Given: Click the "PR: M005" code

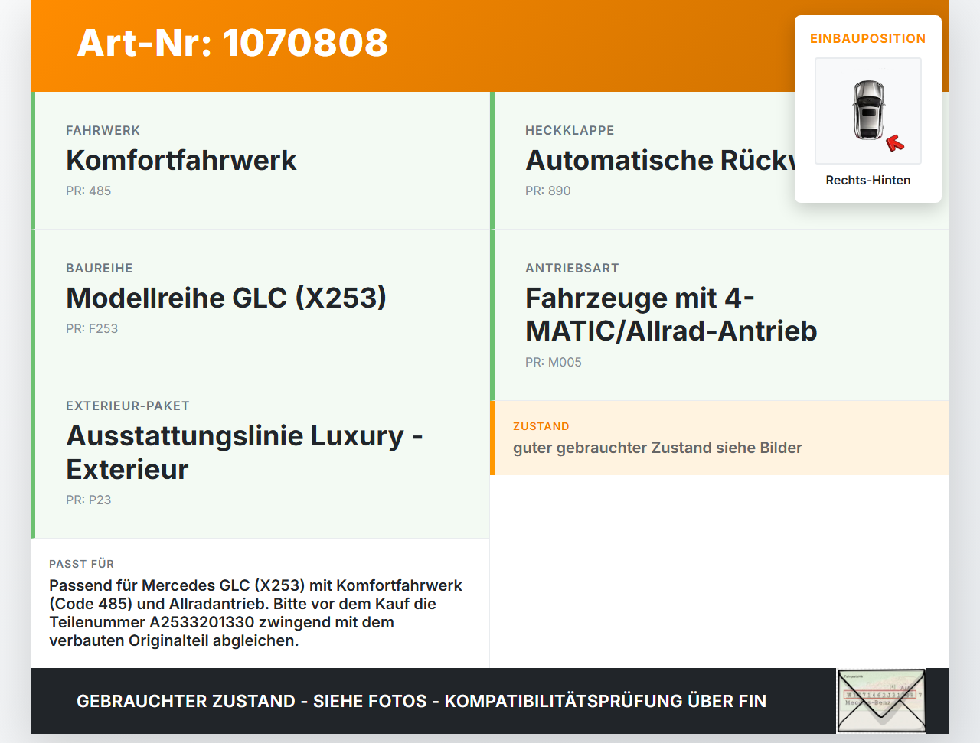Looking at the screenshot, I should (x=554, y=362).
